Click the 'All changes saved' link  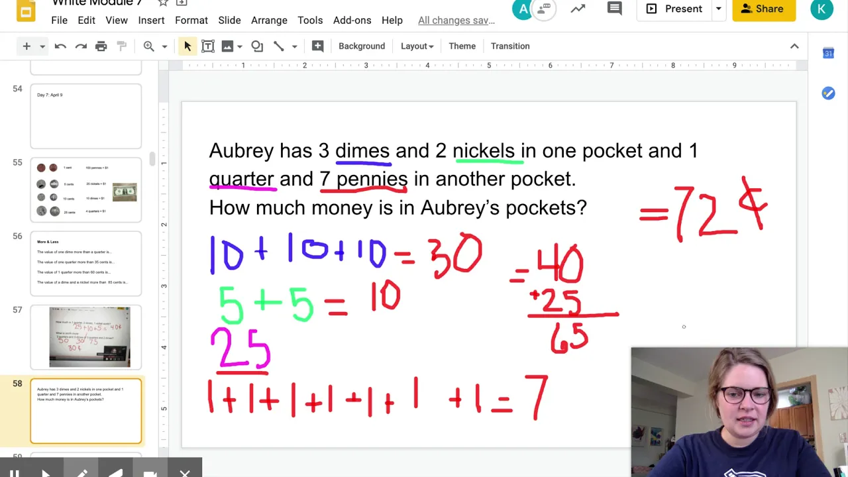456,21
